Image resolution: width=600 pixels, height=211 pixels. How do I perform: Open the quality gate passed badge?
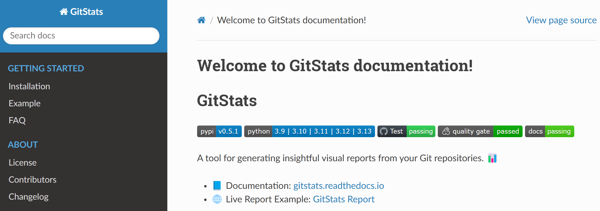pyautogui.click(x=480, y=131)
